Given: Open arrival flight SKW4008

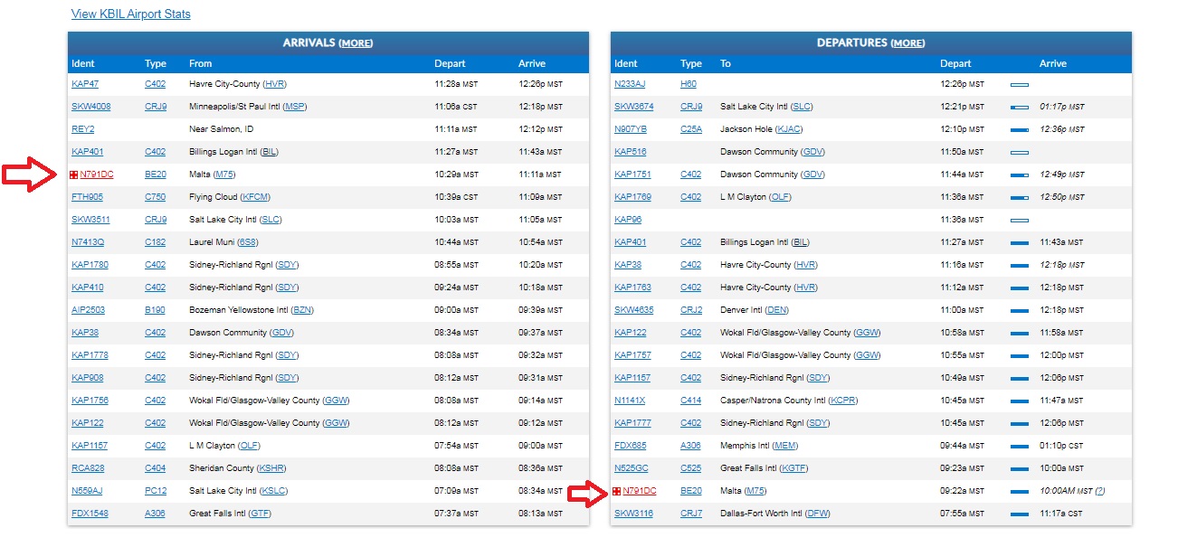Looking at the screenshot, I should click(91, 107).
